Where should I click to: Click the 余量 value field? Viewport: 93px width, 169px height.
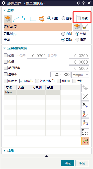(79, 62)
